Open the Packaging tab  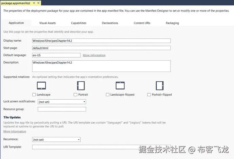[x=172, y=23]
